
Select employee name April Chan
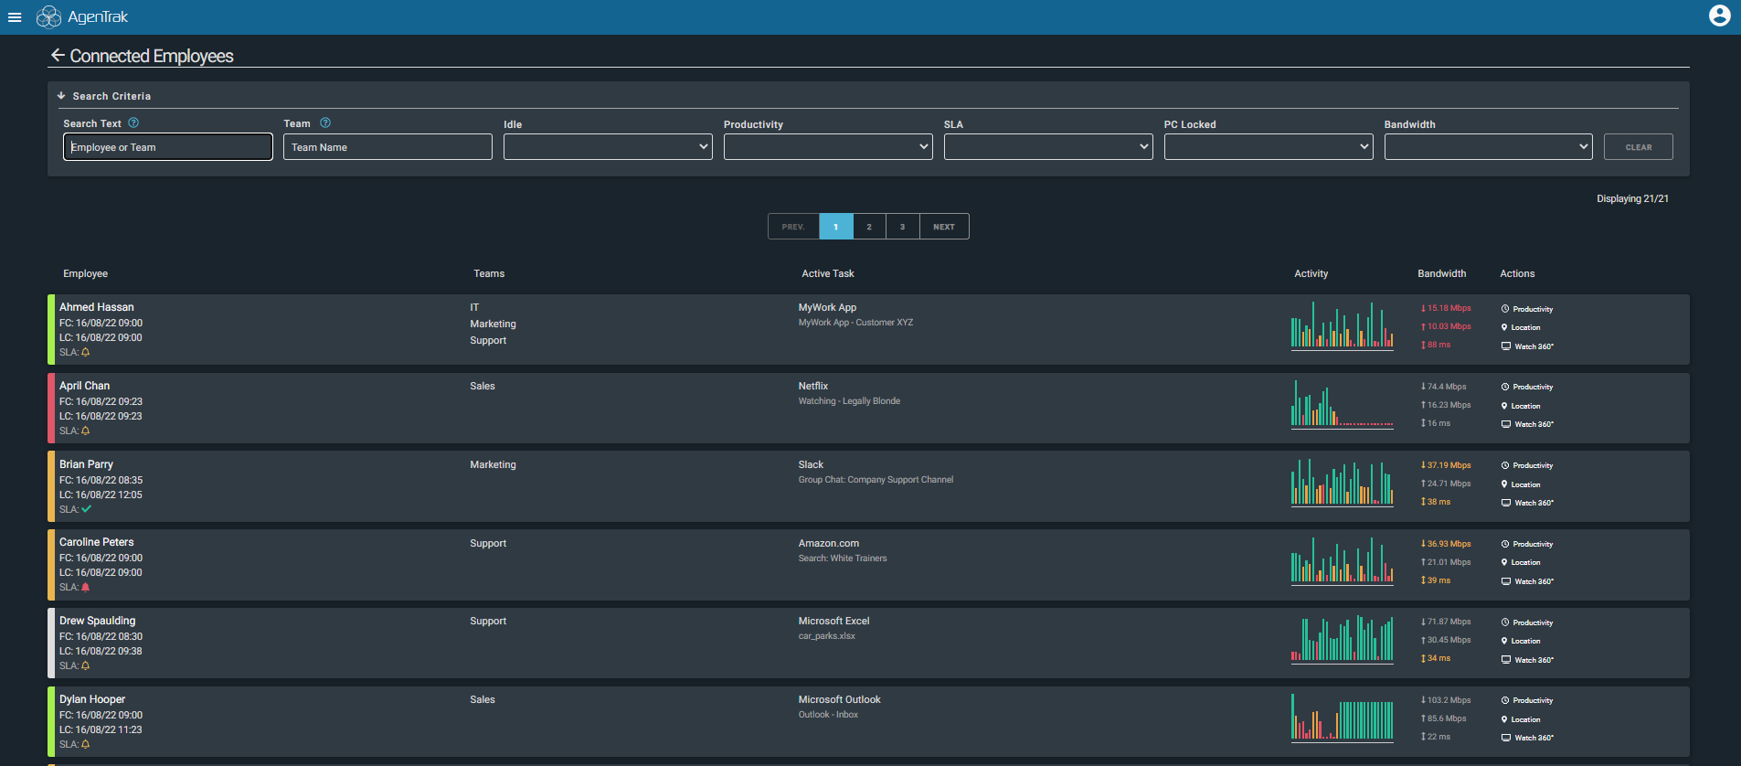pos(85,386)
